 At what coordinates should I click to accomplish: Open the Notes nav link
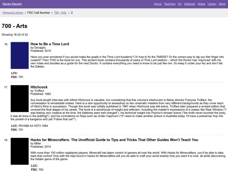(201, 4)
